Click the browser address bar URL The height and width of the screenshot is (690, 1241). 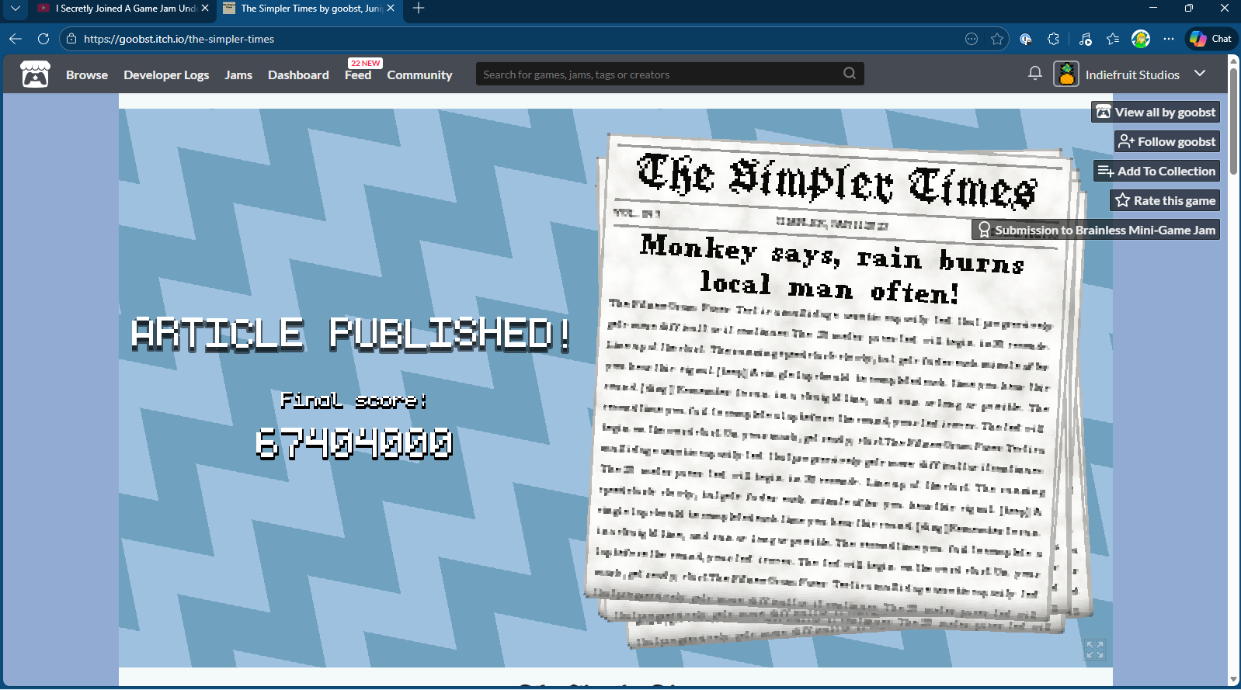tap(179, 39)
